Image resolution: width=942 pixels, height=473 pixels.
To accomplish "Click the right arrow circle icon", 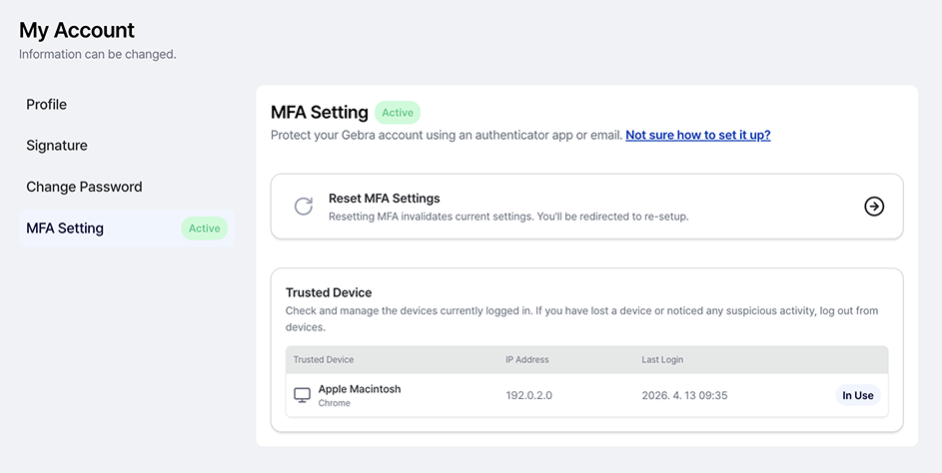I will [874, 207].
